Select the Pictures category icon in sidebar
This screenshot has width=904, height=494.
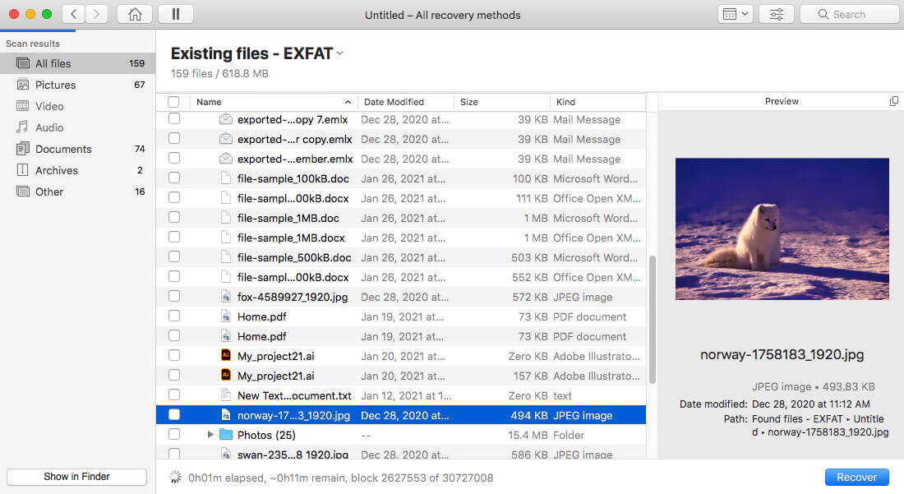coord(22,85)
